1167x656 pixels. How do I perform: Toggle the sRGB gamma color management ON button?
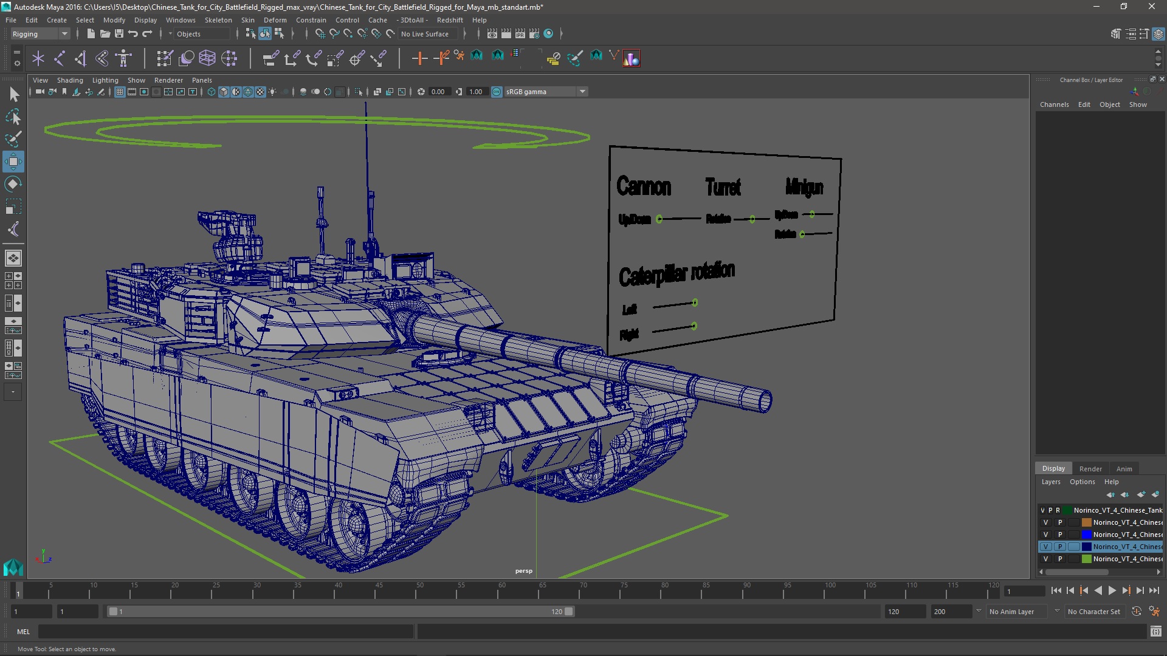(497, 92)
